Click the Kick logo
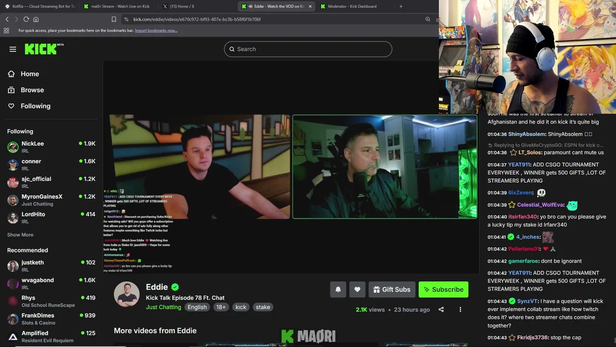Screen dimensions: 616x347 44,49
